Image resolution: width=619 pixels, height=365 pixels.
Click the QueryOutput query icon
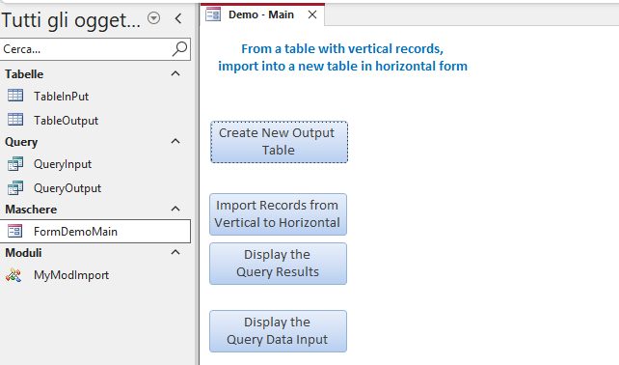click(15, 188)
